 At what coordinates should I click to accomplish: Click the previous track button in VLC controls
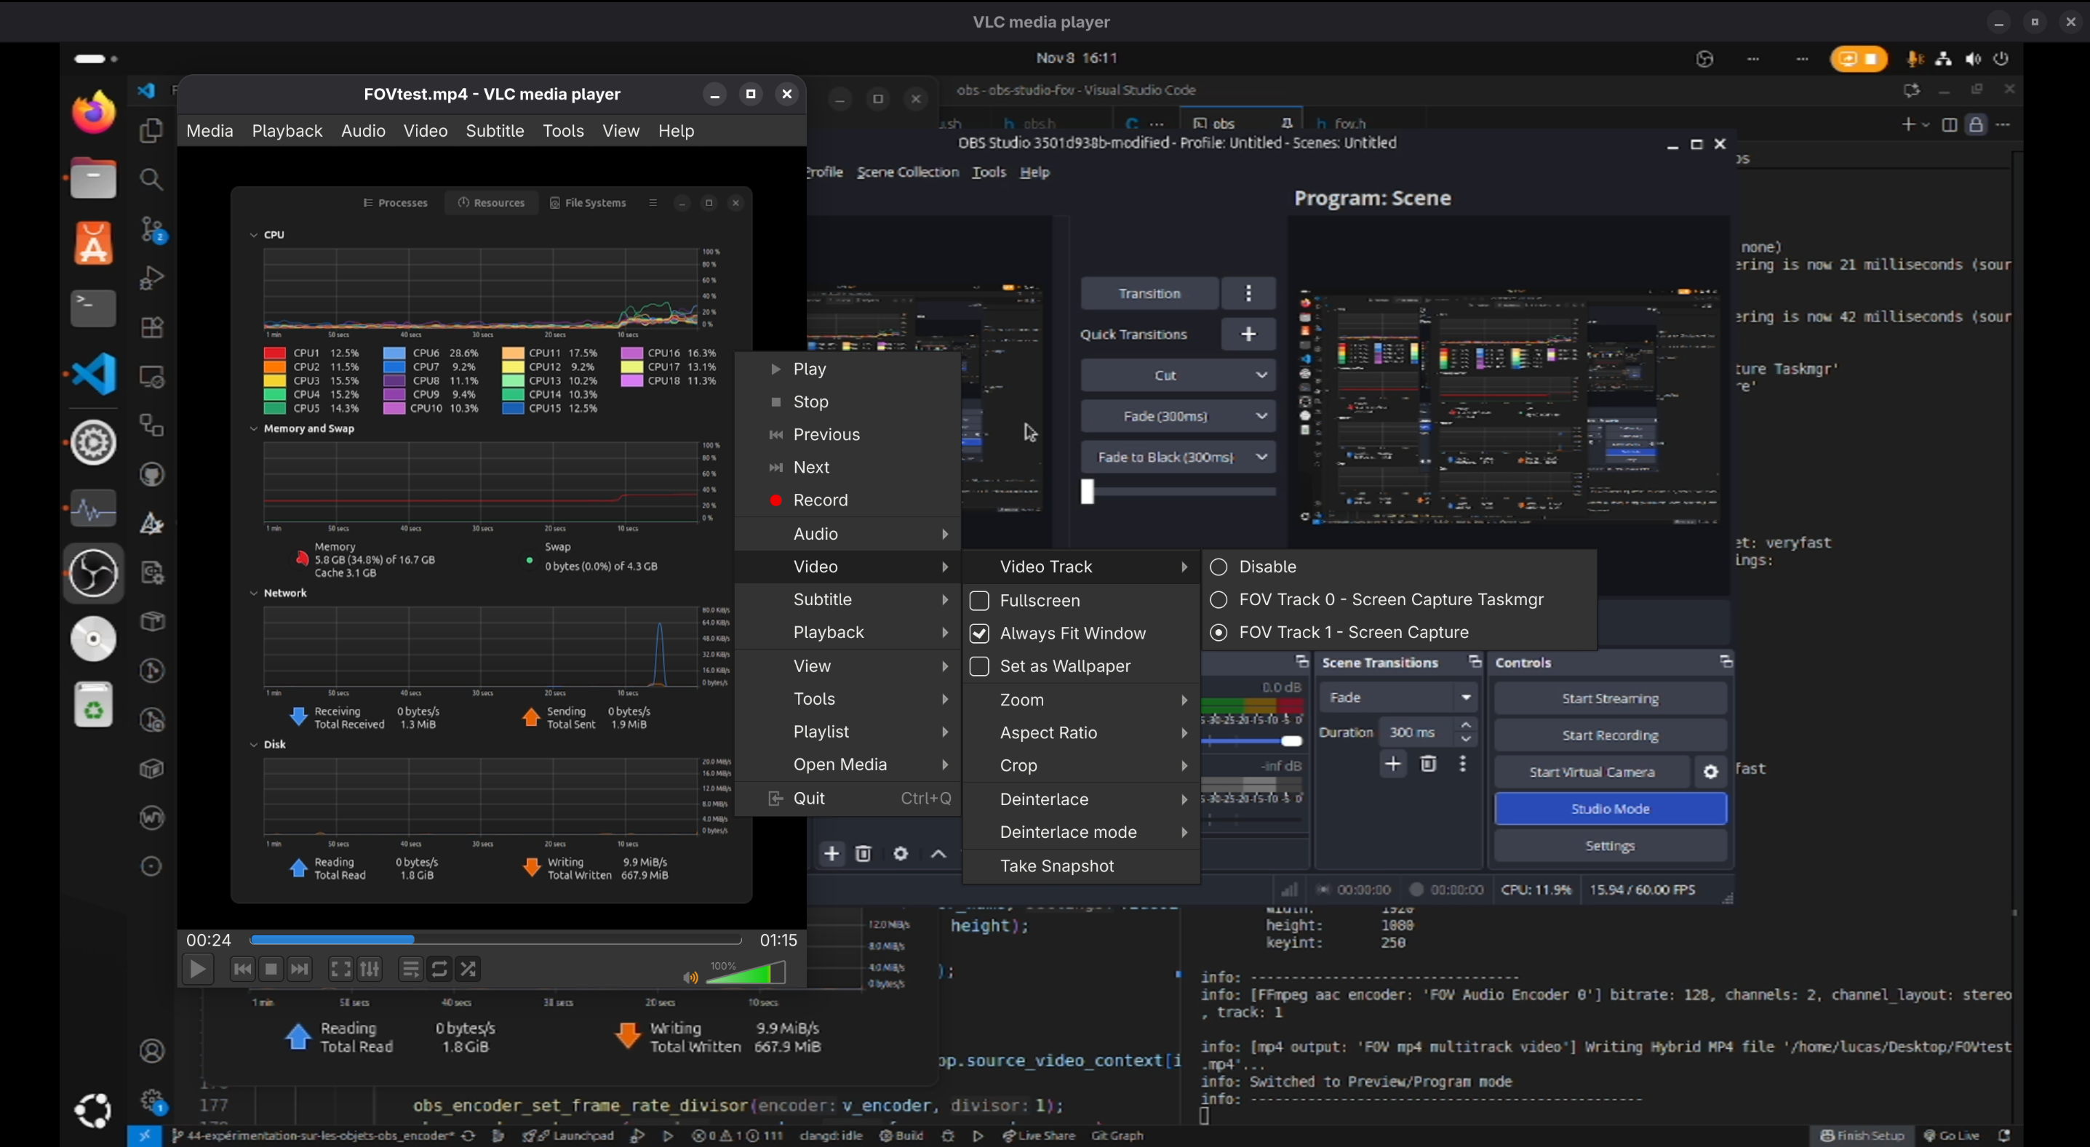pos(242,970)
